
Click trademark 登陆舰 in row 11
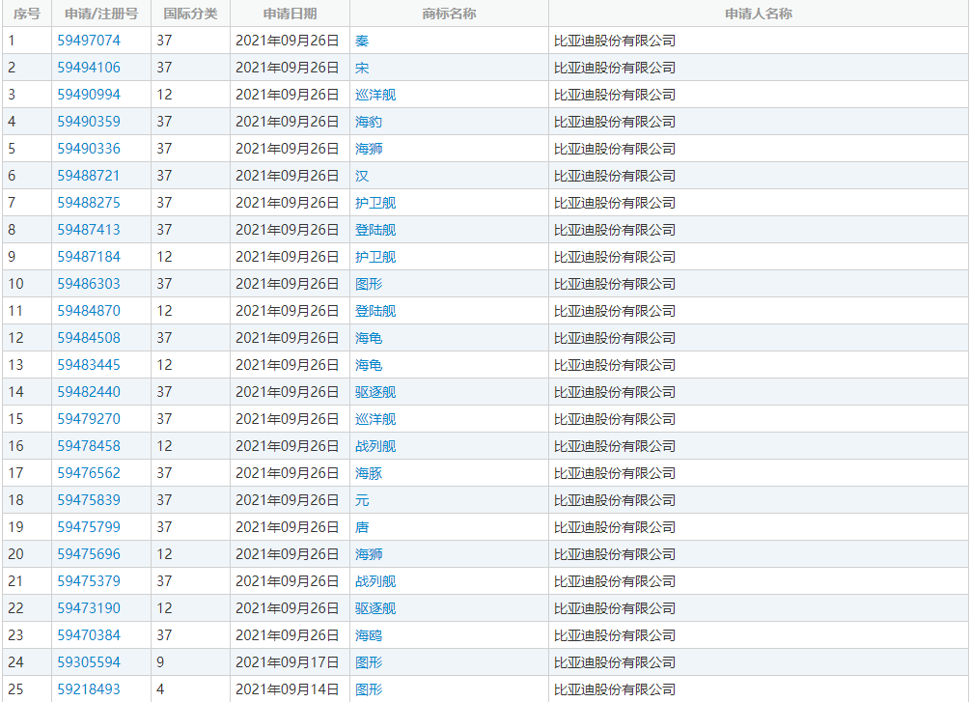point(375,311)
